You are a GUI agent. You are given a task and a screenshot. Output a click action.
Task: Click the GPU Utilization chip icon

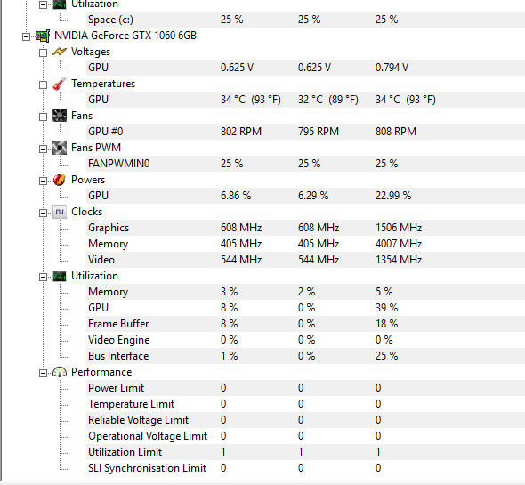click(60, 277)
